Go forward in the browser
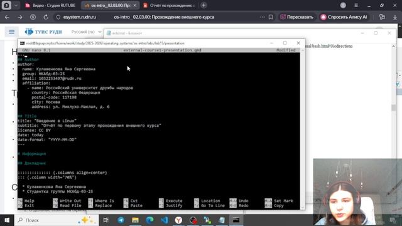This screenshot has height=226, width=402. [x=20, y=17]
